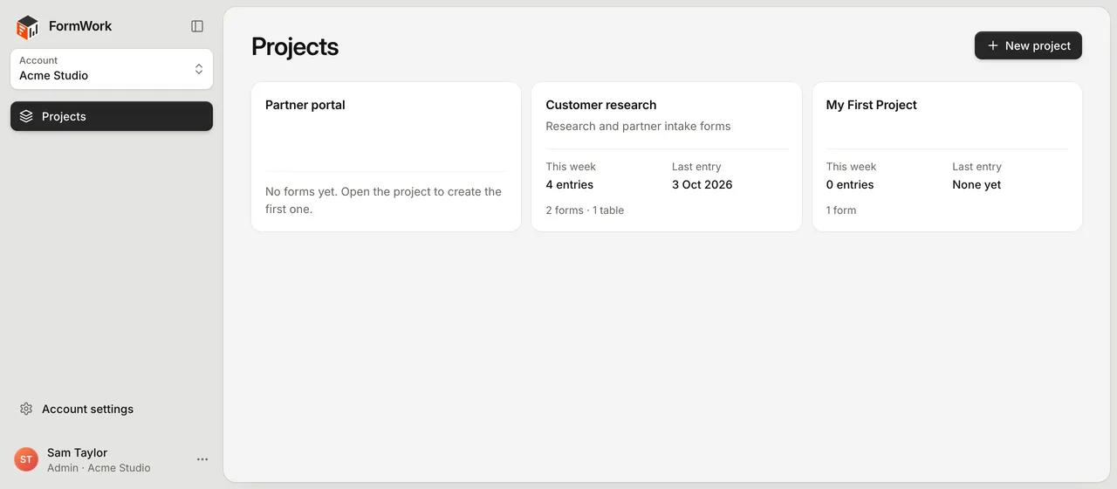1117x489 pixels.
Task: Click the ST user avatar
Action: pyautogui.click(x=26, y=459)
